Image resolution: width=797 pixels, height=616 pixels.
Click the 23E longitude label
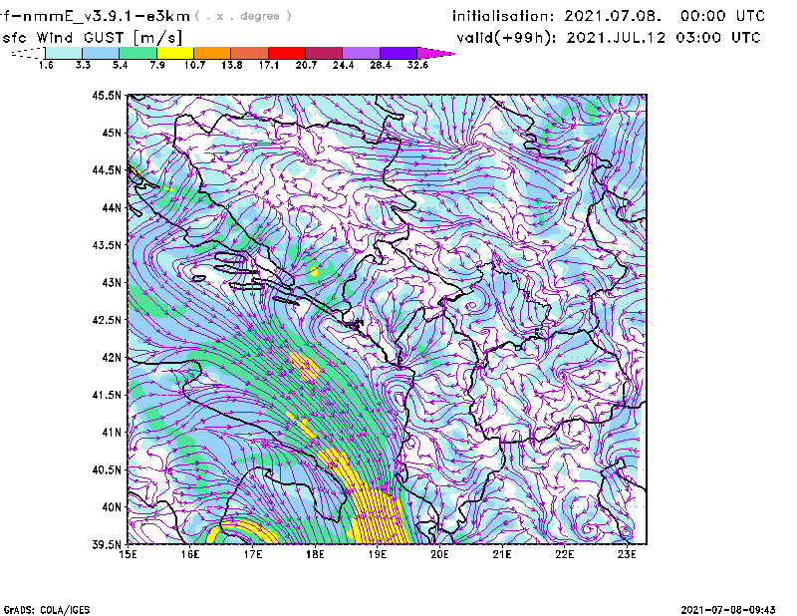click(627, 554)
